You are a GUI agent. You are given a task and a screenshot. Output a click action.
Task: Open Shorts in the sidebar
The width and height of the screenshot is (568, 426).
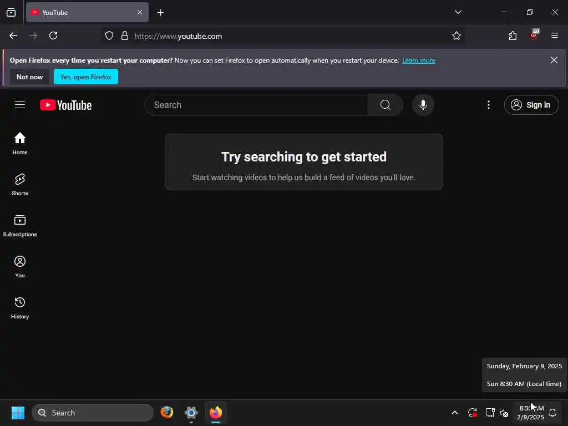20,184
